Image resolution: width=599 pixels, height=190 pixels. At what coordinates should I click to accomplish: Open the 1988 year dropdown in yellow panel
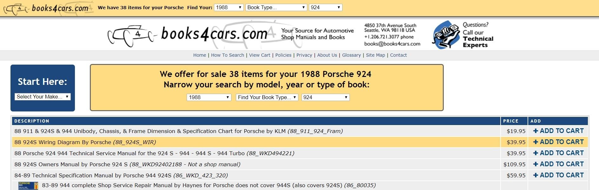(x=209, y=97)
